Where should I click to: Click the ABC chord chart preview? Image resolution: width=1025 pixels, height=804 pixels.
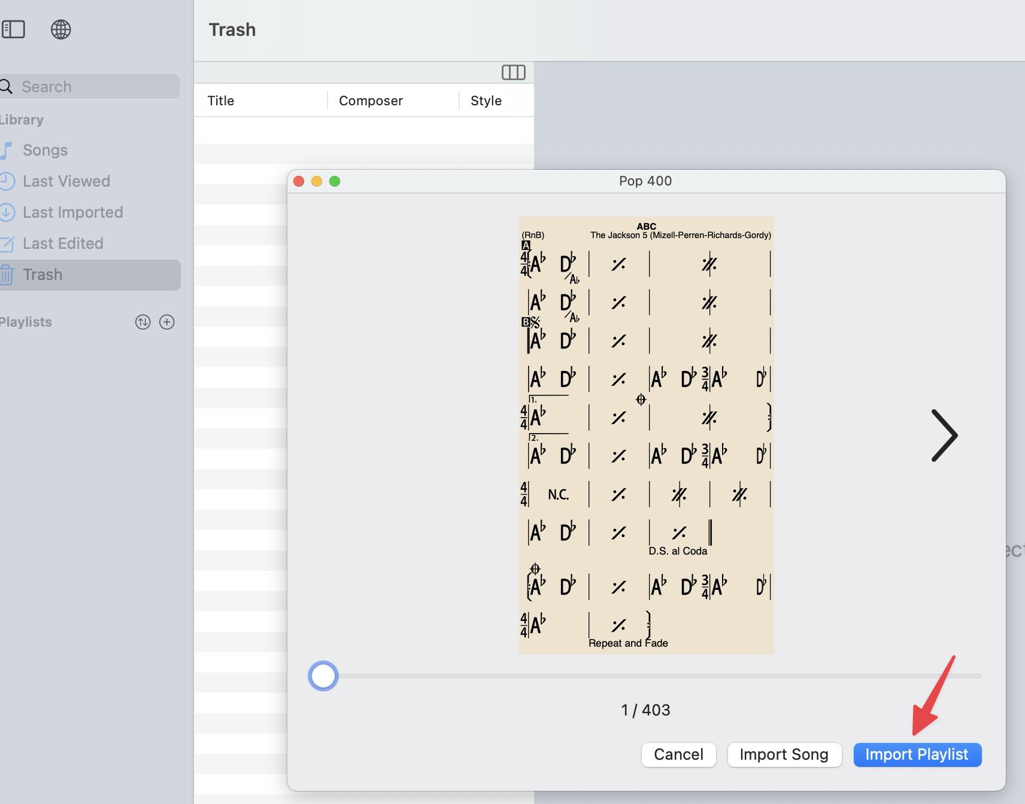click(x=646, y=435)
